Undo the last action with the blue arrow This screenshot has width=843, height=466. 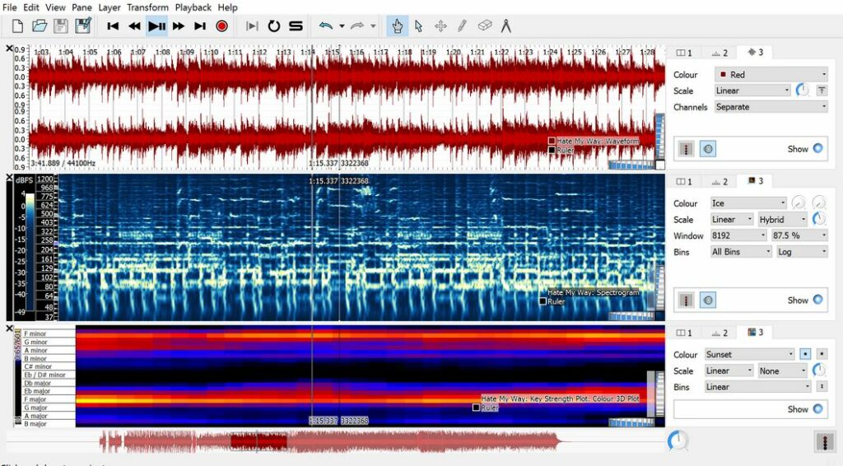point(326,26)
